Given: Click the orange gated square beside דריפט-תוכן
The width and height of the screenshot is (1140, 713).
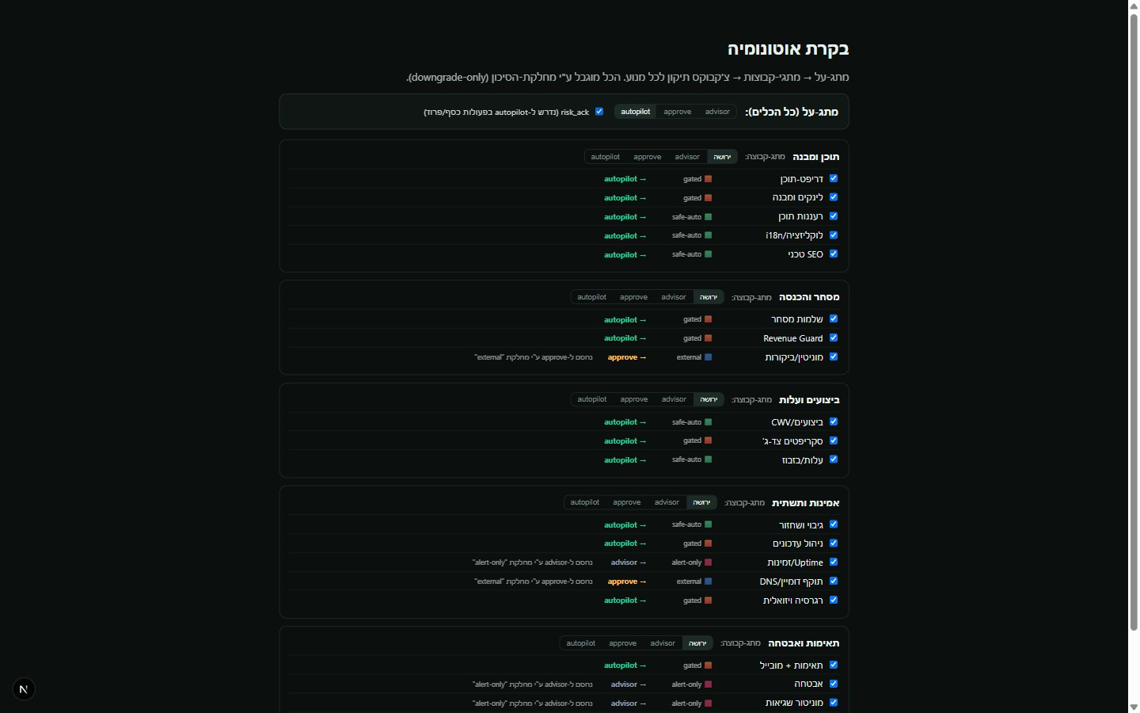Looking at the screenshot, I should (708, 179).
